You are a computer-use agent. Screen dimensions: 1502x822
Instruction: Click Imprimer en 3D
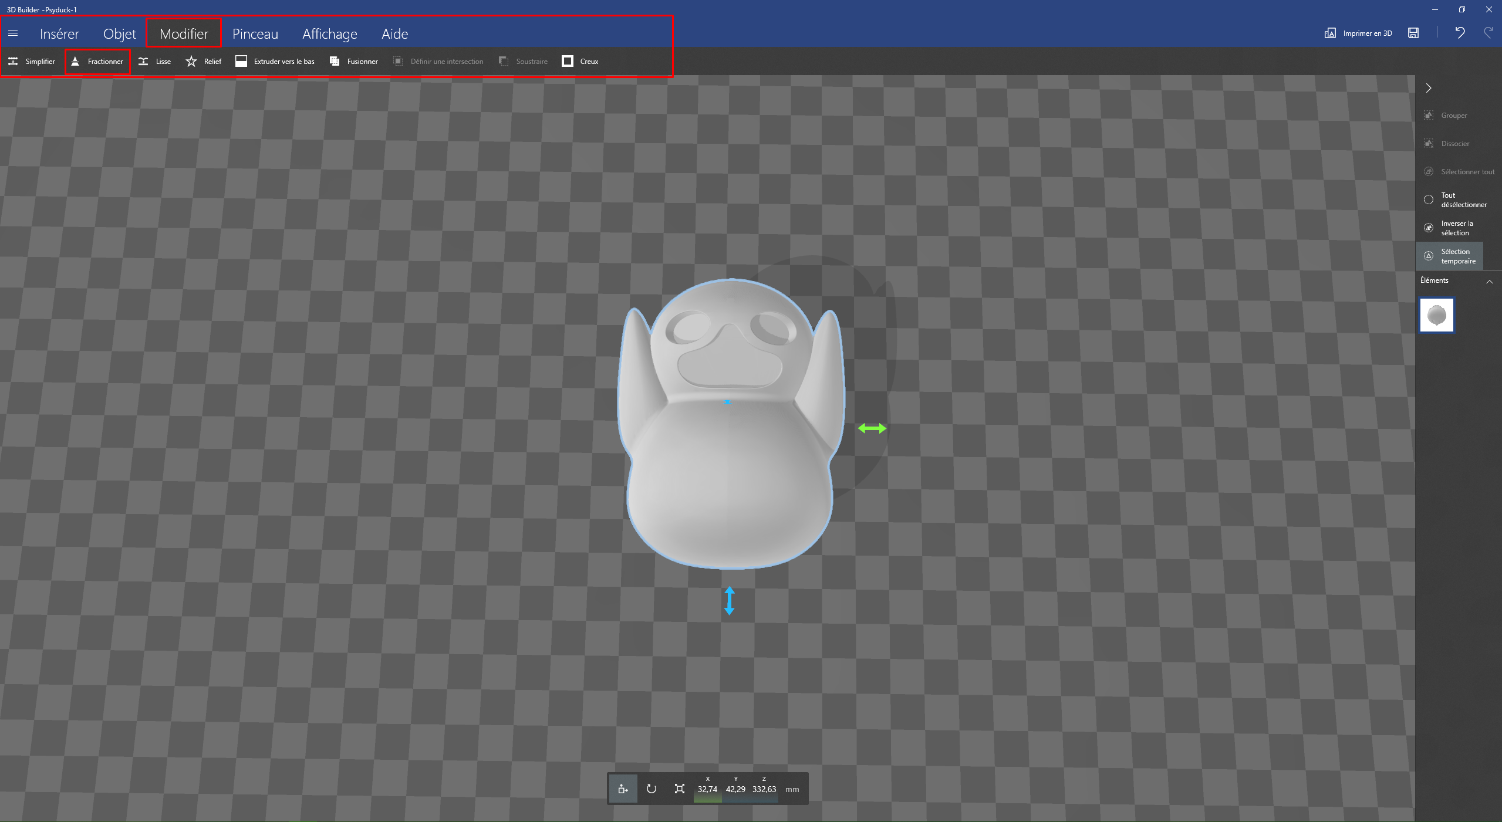tap(1358, 33)
